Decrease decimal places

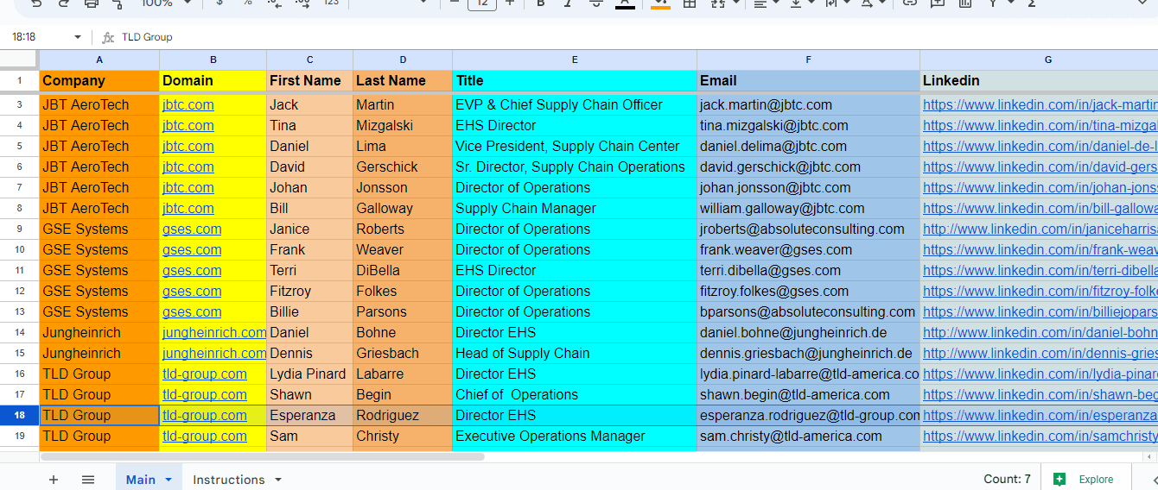pyautogui.click(x=275, y=3)
